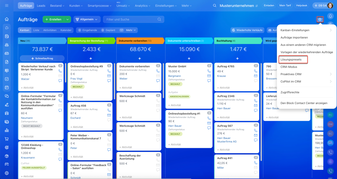Switch to the Kalender view tab
The width and height of the screenshot is (337, 179).
coord(66,30)
